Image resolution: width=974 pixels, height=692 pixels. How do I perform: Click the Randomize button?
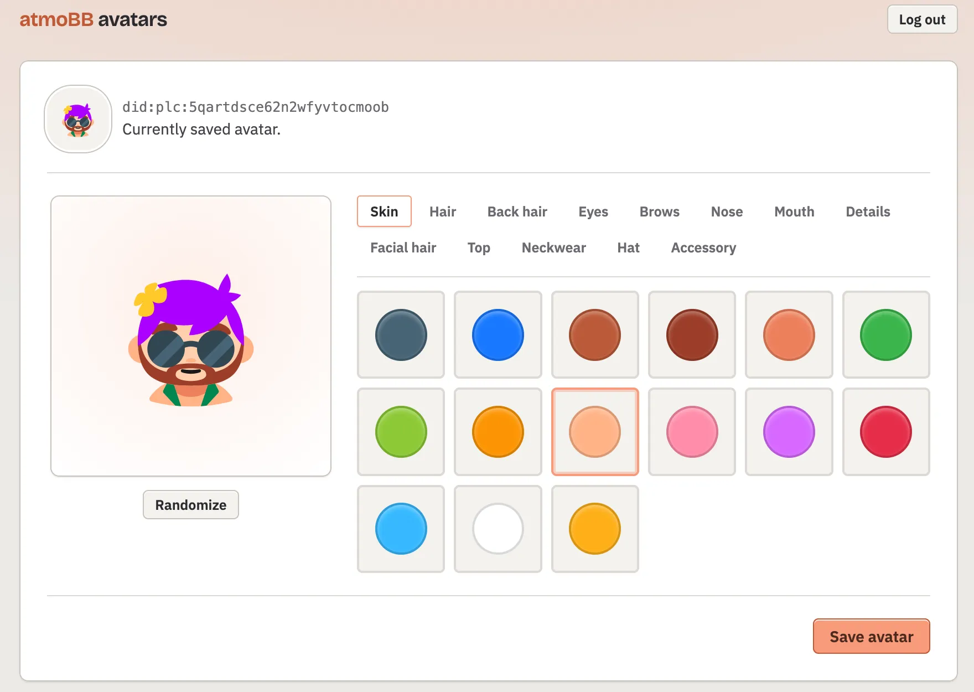point(191,505)
